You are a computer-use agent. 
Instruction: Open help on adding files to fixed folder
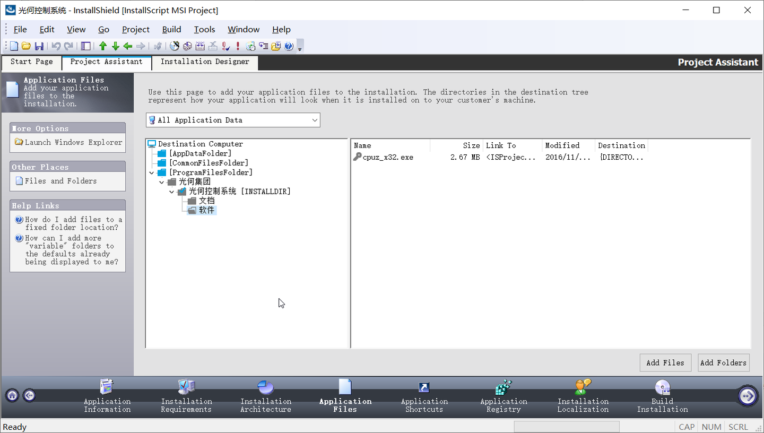(73, 223)
